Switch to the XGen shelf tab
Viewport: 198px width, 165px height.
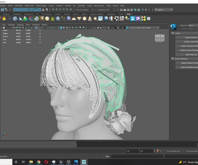coord(121,14)
